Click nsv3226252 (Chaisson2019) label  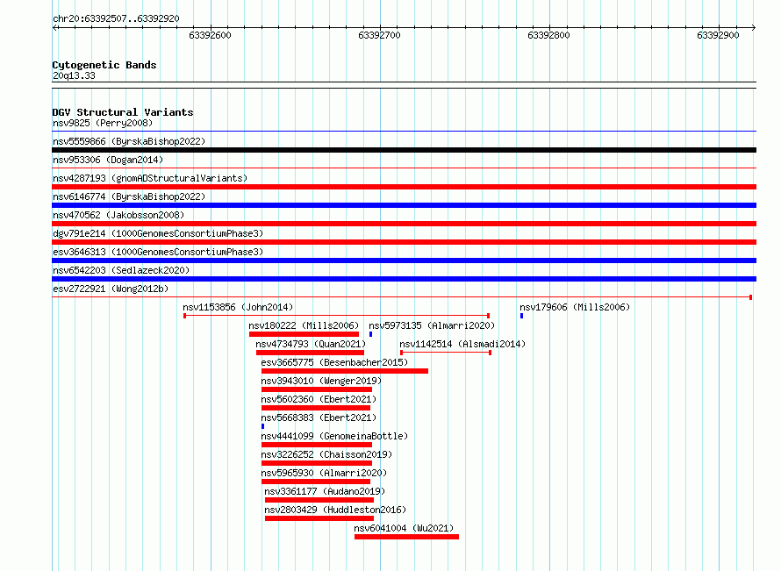pyautogui.click(x=326, y=454)
